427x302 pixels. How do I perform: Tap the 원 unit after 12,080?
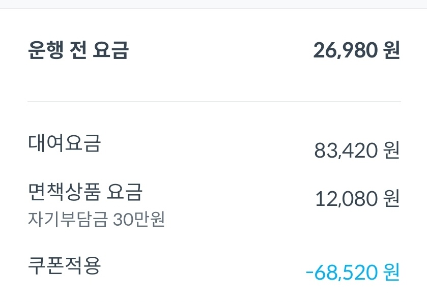[390, 199]
